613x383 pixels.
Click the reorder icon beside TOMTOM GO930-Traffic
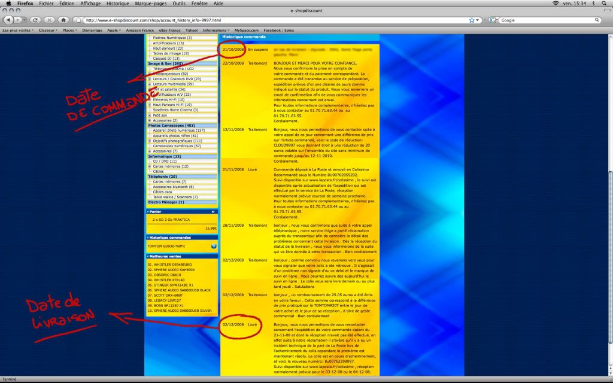[214, 245]
